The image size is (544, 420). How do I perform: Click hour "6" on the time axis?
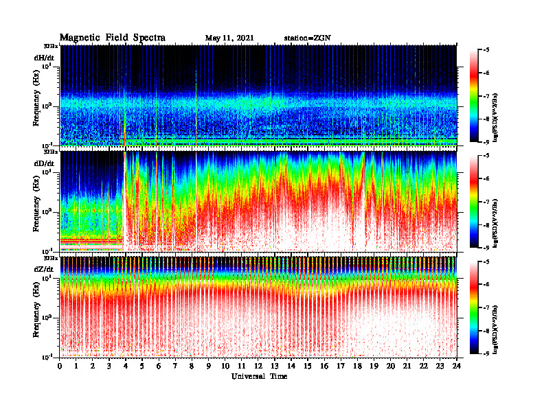click(x=159, y=366)
